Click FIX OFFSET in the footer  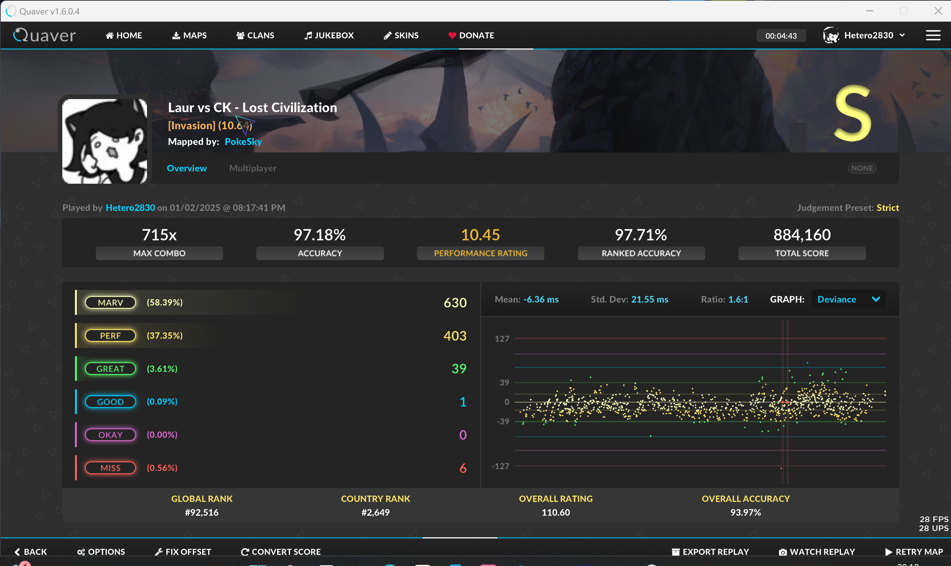pos(183,552)
